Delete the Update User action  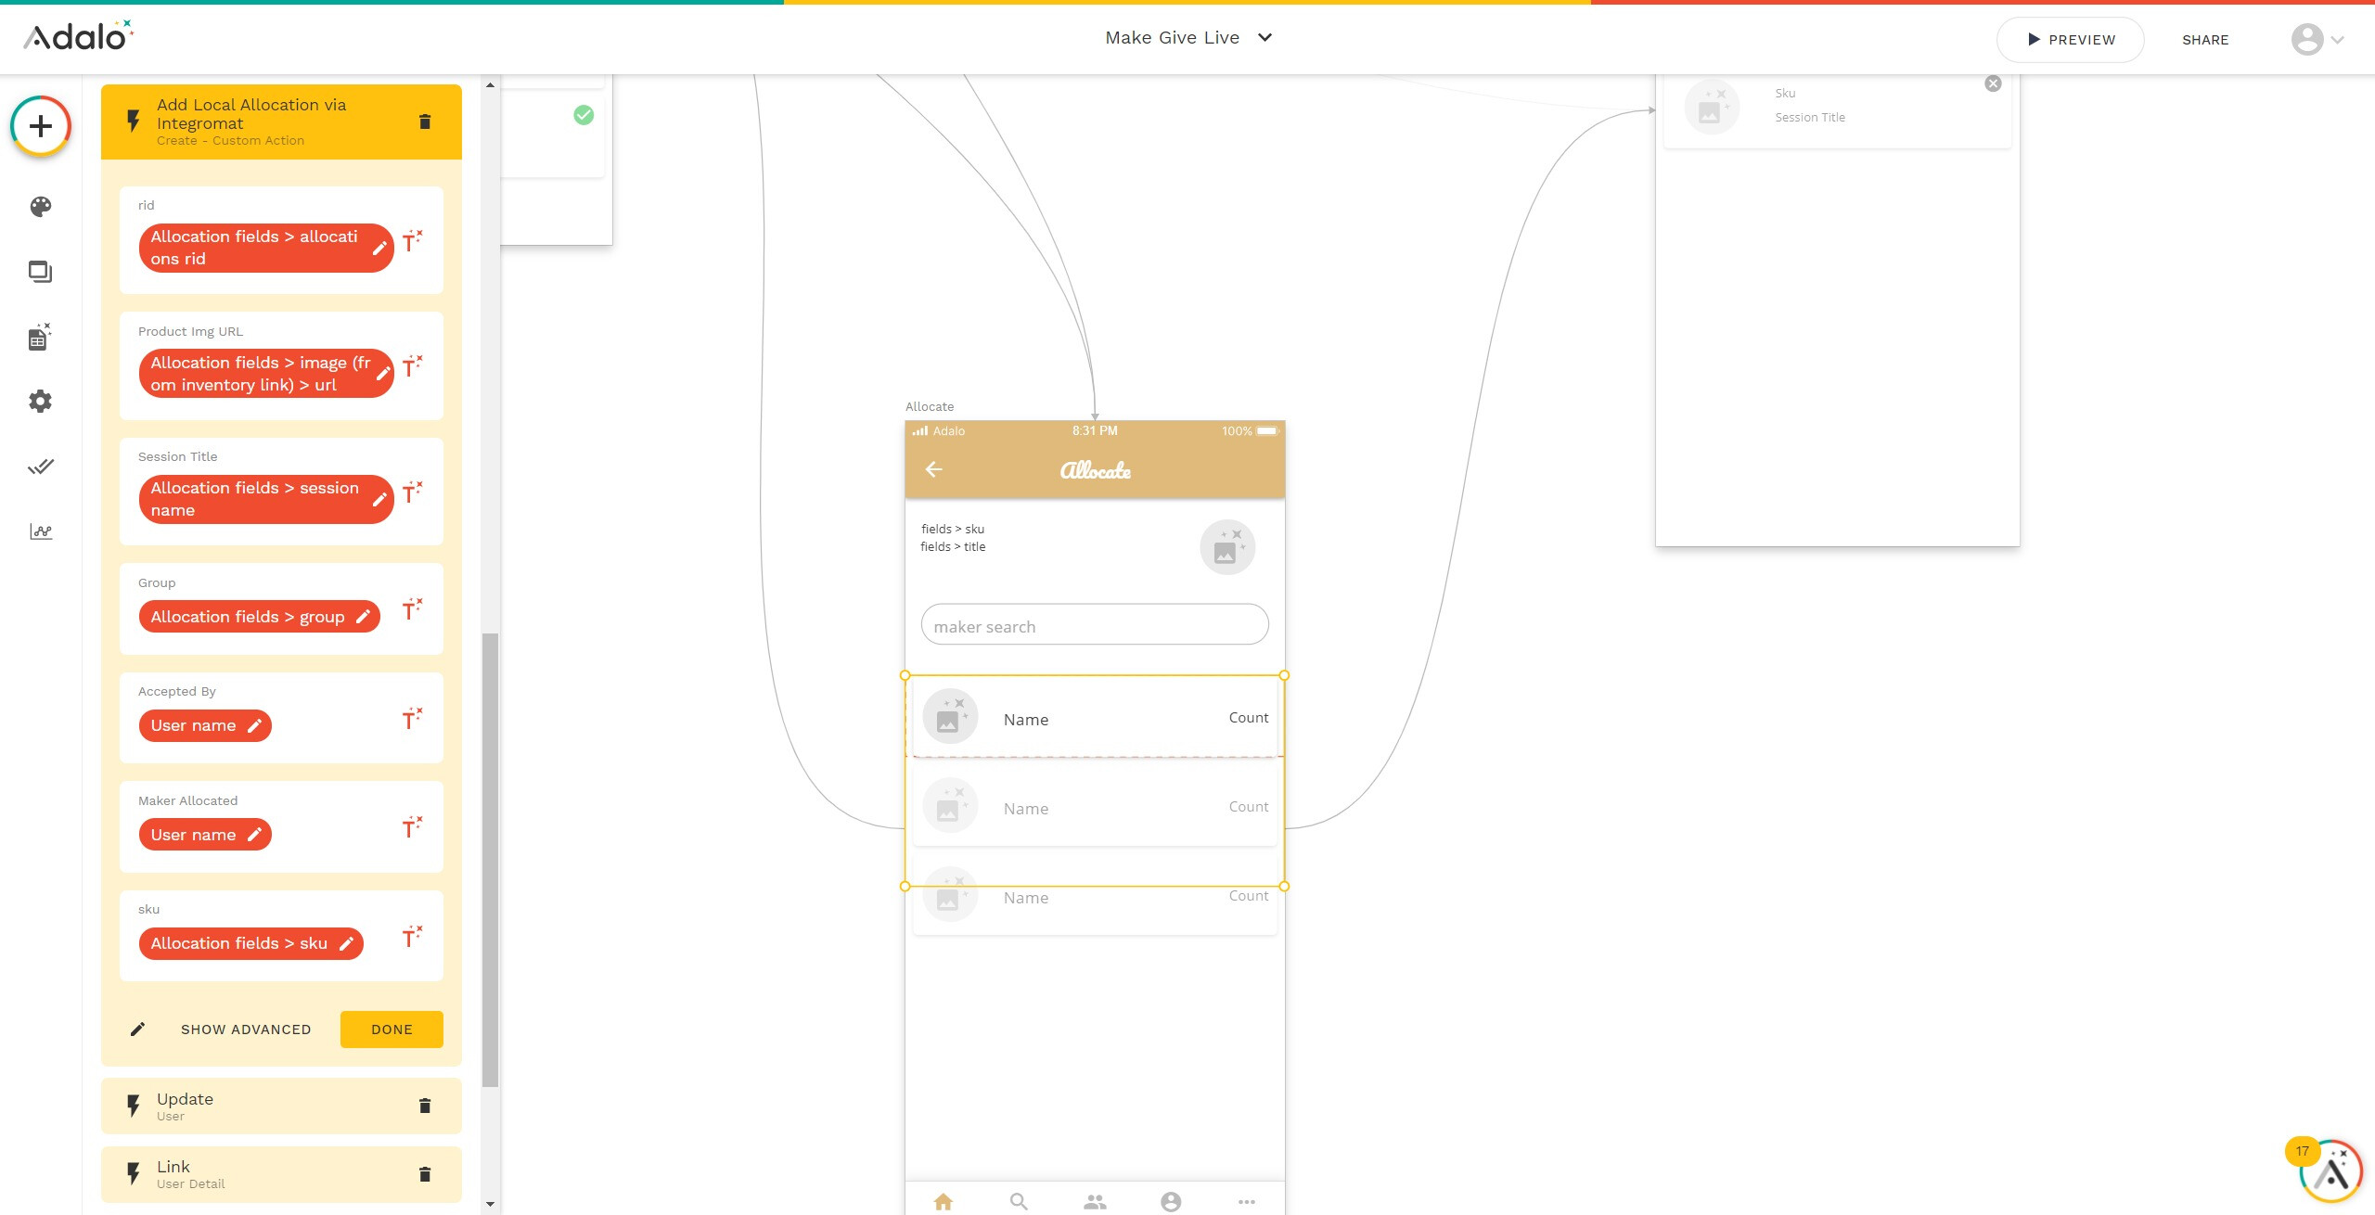point(425,1106)
